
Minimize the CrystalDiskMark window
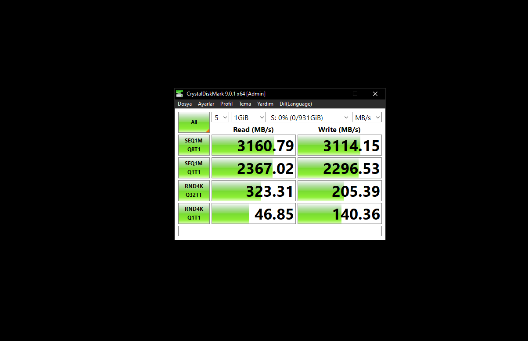335,94
